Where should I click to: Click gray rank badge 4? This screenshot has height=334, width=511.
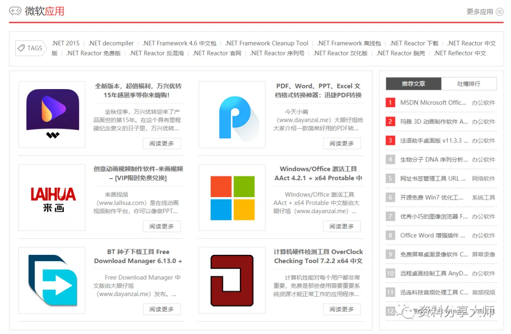[390, 160]
